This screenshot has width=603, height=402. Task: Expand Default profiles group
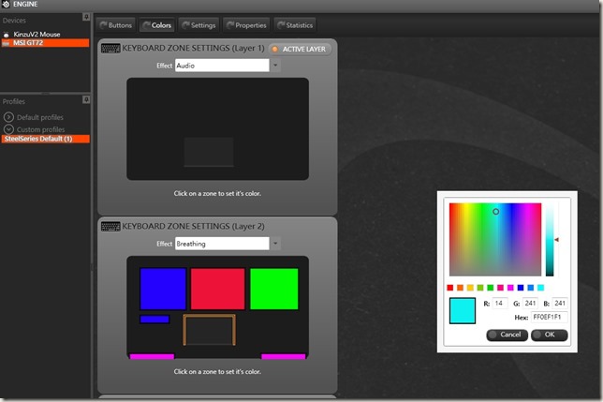click(x=8, y=117)
